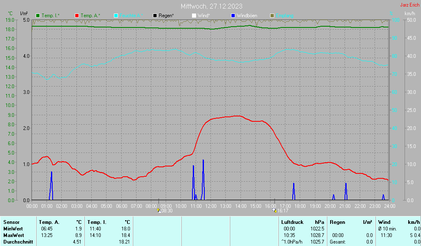Select the Sensor header in the table

click(x=12, y=222)
